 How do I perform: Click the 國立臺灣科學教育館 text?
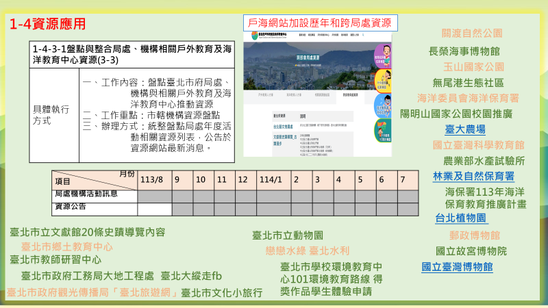pos(478,145)
